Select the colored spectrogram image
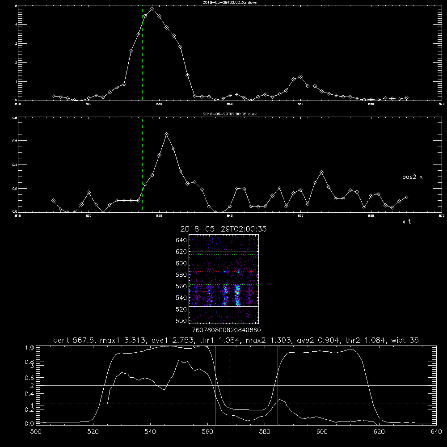 (223, 279)
